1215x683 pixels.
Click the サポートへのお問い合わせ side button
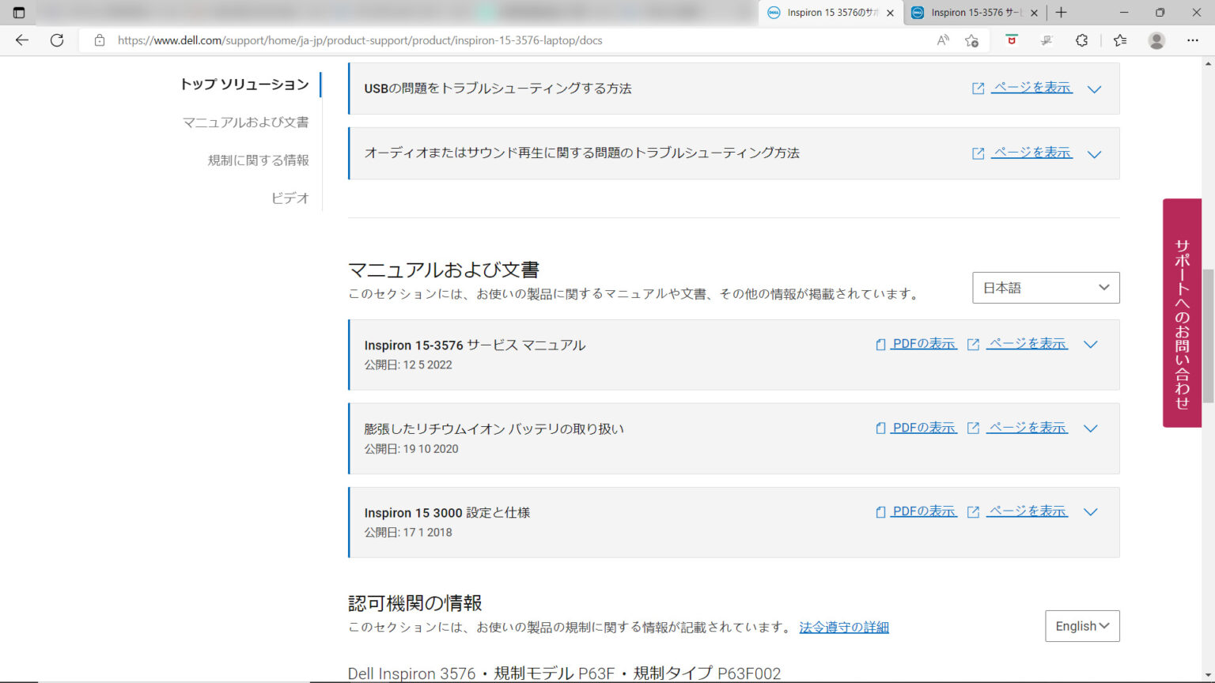[1181, 313]
